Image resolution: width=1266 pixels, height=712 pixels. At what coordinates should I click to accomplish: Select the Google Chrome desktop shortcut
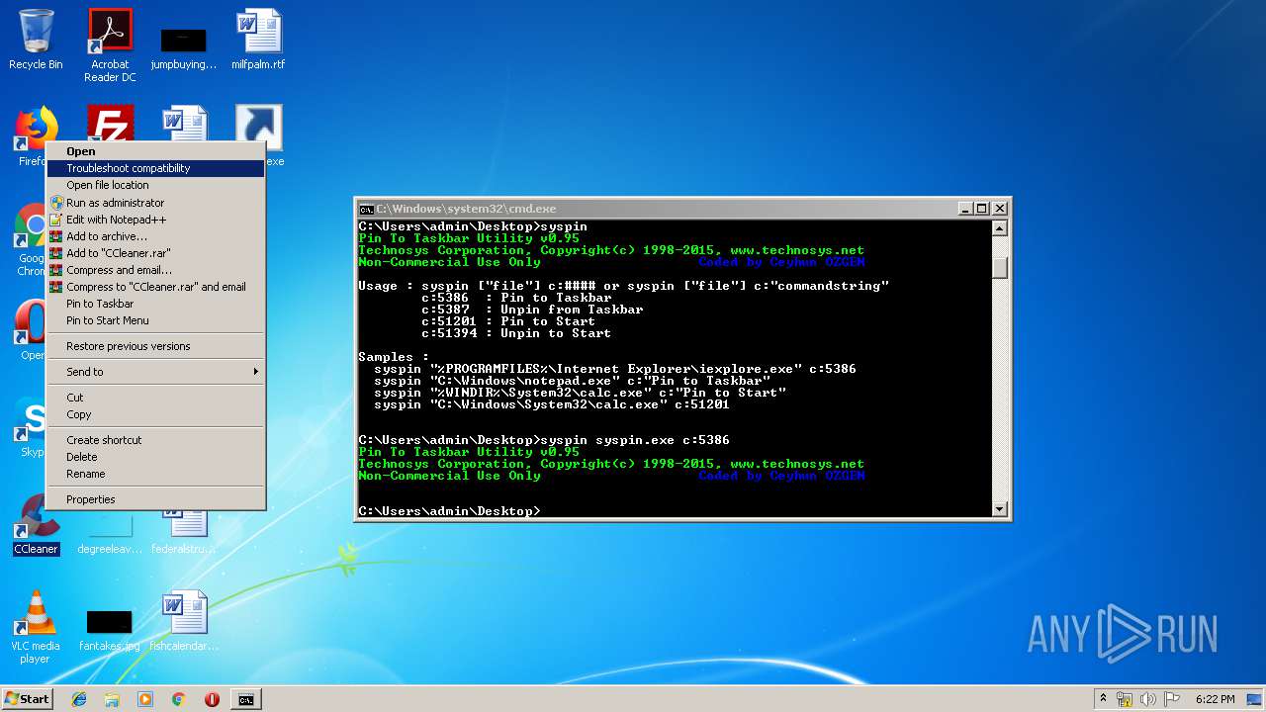click(x=33, y=237)
